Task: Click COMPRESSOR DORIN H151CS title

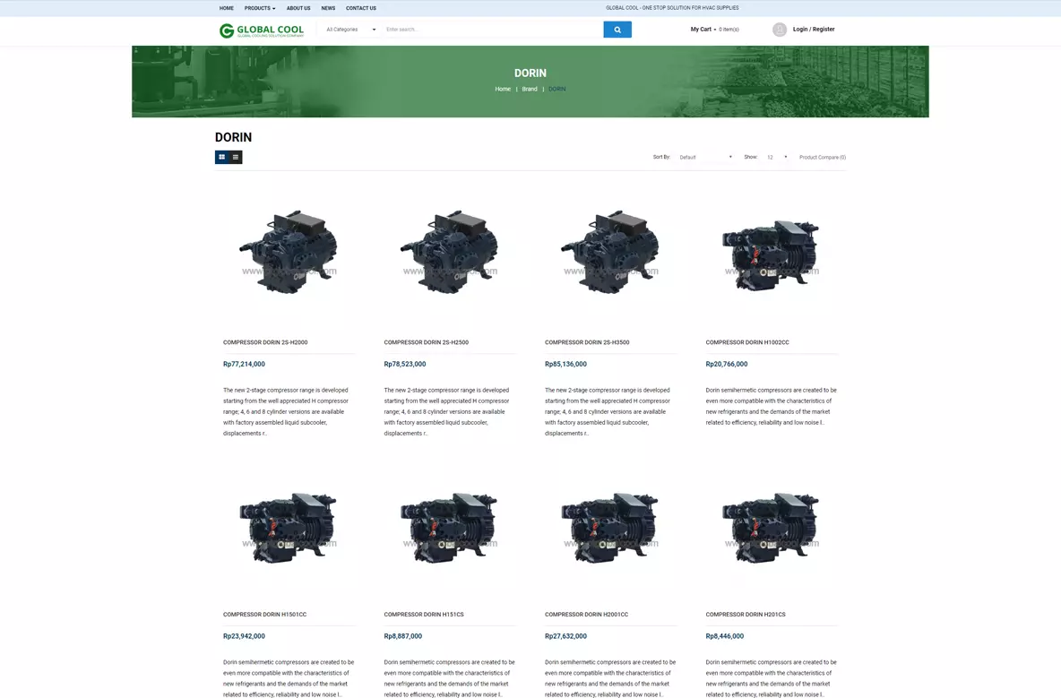Action: click(x=424, y=614)
